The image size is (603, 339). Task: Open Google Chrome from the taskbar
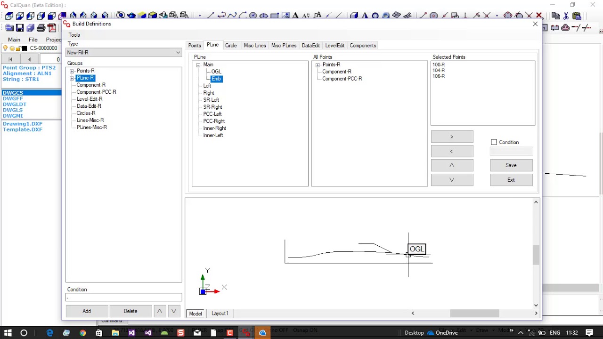pyautogui.click(x=82, y=333)
